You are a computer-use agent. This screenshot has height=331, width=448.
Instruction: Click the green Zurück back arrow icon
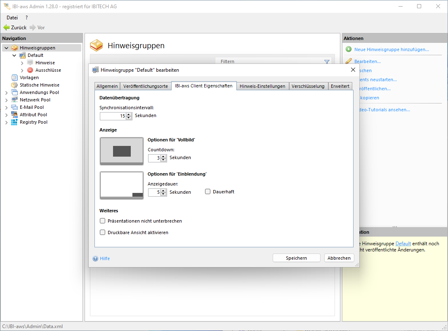click(x=6, y=28)
